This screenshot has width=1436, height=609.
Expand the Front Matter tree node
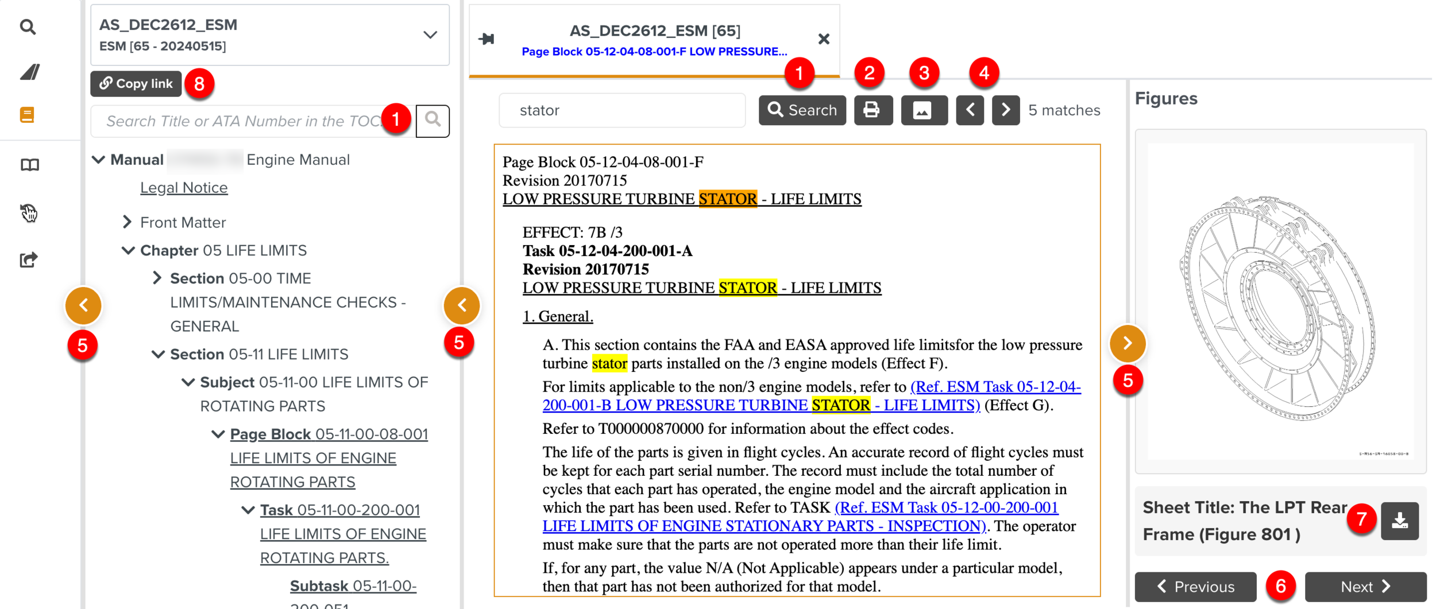(x=128, y=222)
